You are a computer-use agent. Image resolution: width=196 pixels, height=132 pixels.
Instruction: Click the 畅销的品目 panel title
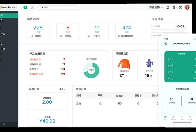click(122, 54)
